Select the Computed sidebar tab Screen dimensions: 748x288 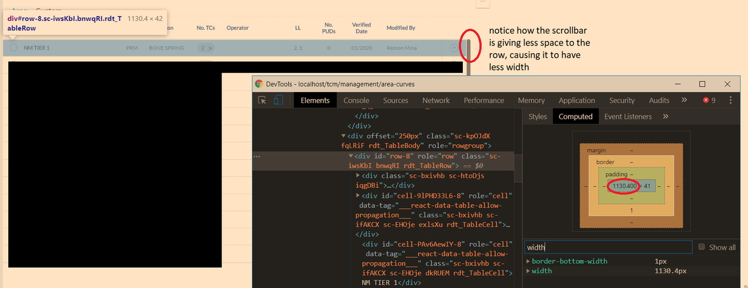tap(576, 117)
